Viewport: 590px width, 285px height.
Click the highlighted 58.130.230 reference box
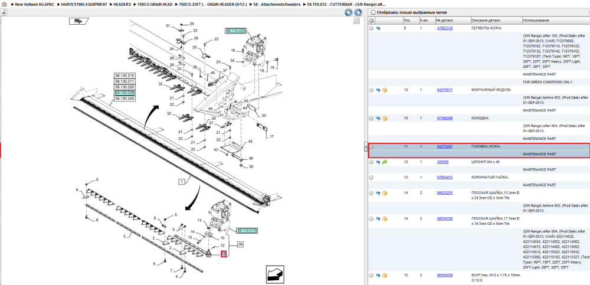point(125,93)
